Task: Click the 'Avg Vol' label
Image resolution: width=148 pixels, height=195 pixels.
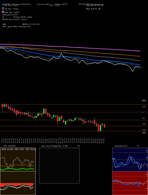Action: click(x=94, y=5)
